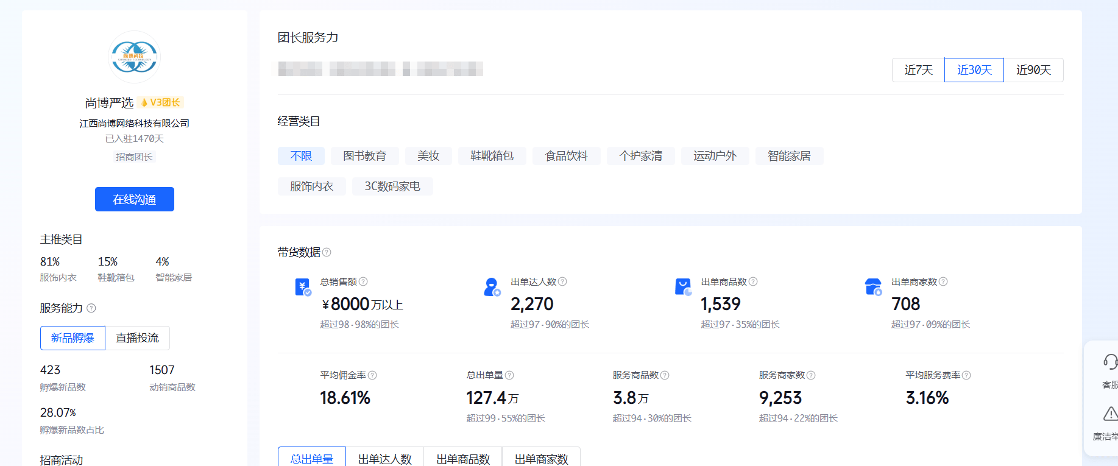Click question mark next to 出单达人数
1118x466 pixels.
(562, 281)
